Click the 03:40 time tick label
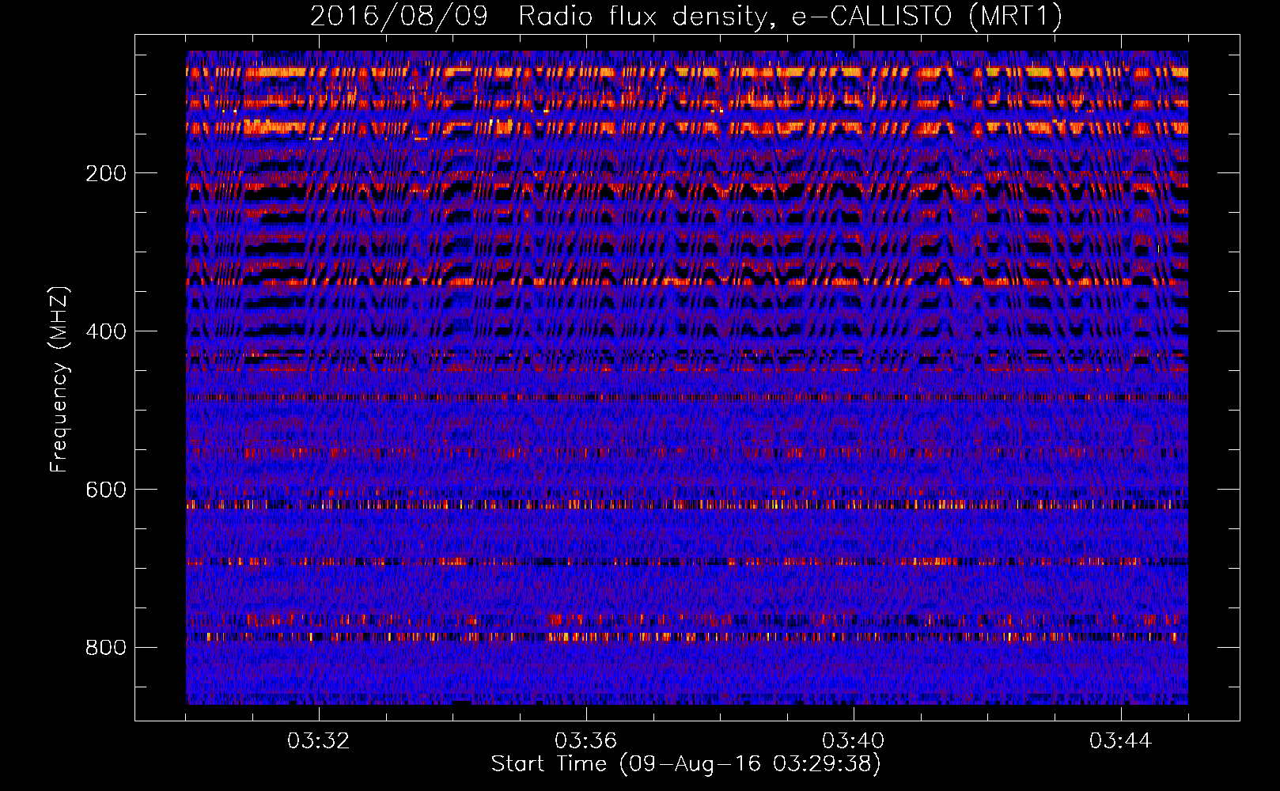The height and width of the screenshot is (791, 1280). coord(853,741)
